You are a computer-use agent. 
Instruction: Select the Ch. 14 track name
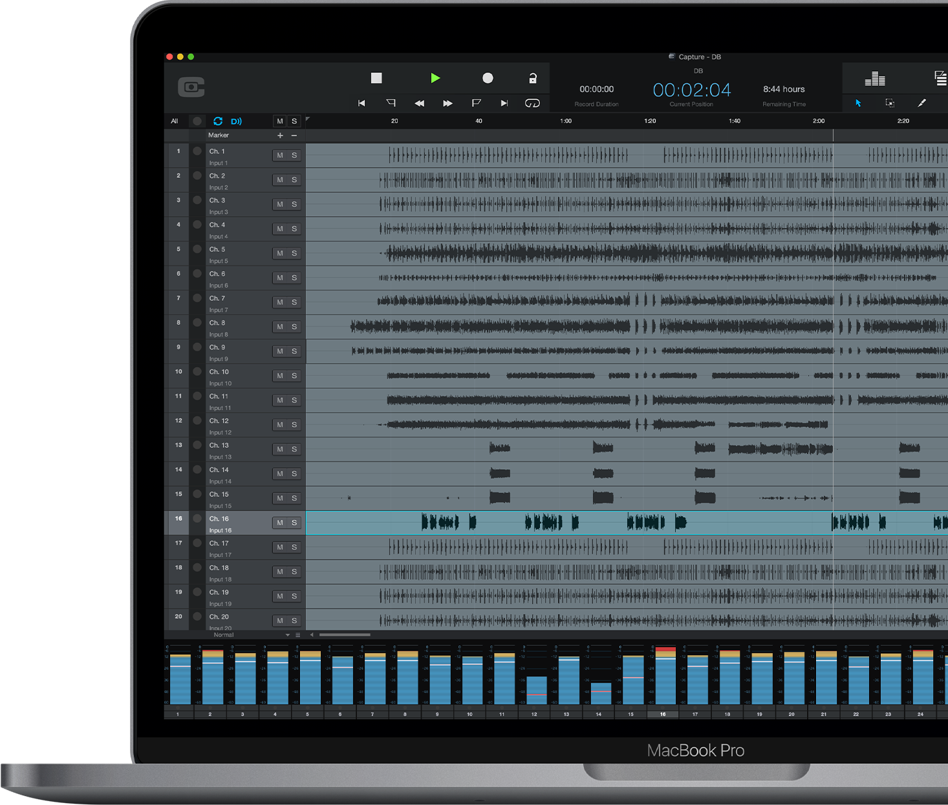tap(219, 470)
